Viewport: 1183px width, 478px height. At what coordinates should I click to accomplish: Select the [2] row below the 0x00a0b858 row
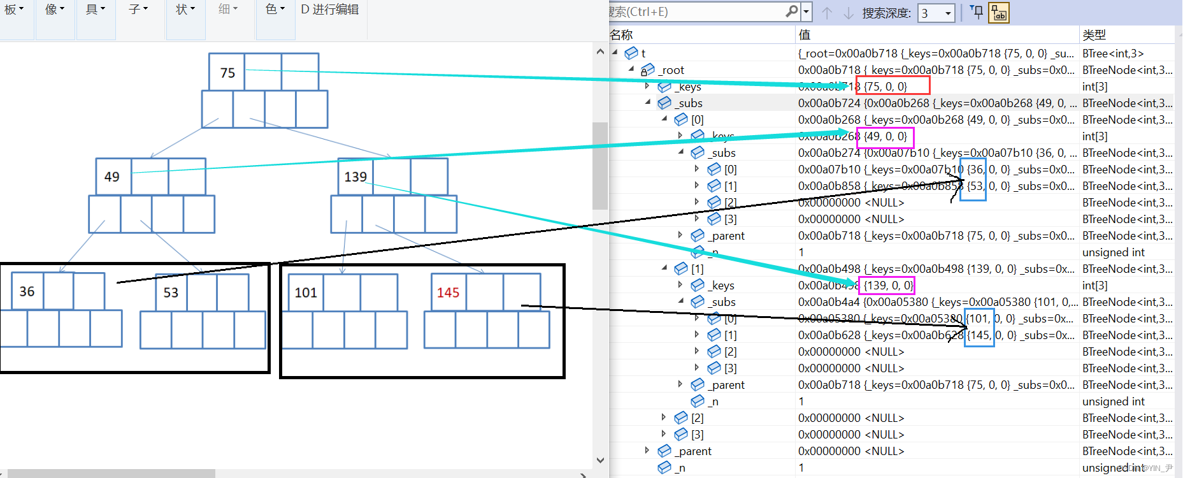892,202
